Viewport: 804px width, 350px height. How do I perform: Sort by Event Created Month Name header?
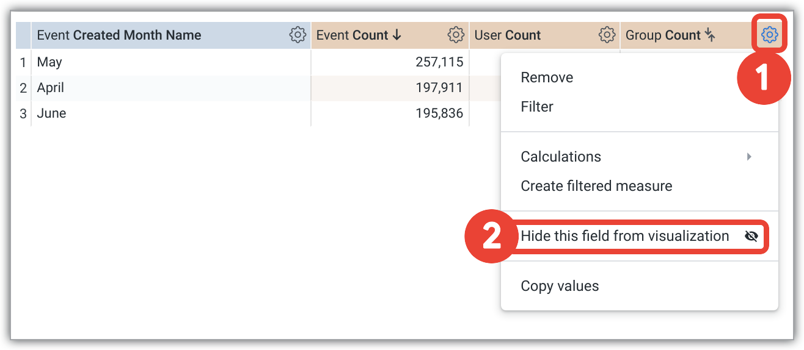[x=119, y=35]
